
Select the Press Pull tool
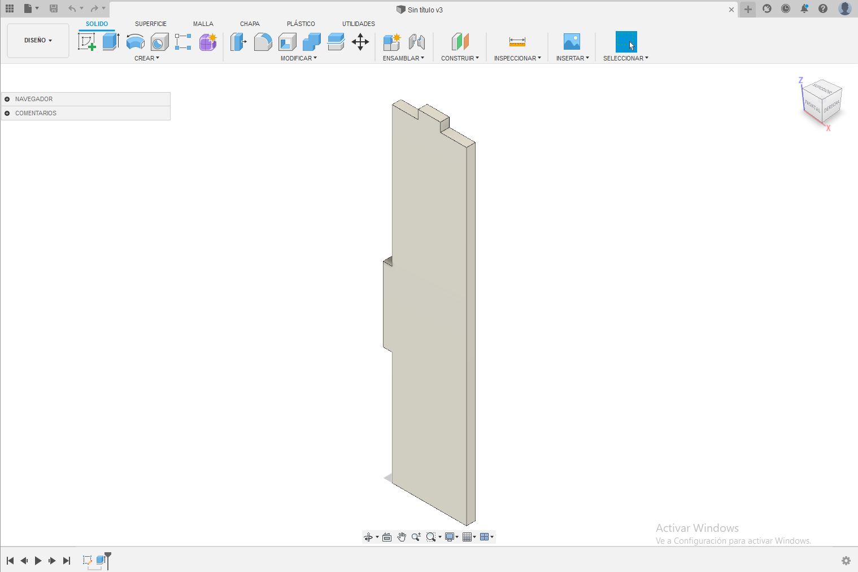238,42
